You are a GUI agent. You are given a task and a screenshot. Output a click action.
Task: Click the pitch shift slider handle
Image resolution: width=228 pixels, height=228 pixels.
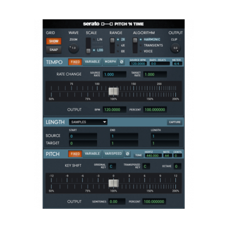[113, 183]
